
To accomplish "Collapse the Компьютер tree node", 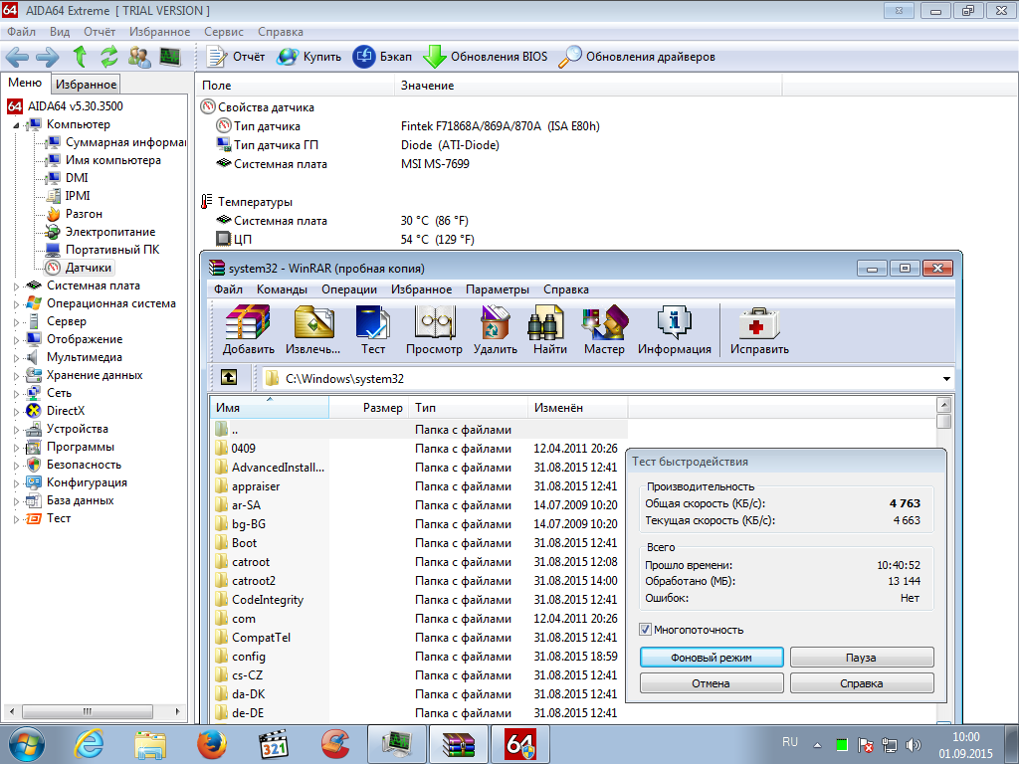I will 16,124.
